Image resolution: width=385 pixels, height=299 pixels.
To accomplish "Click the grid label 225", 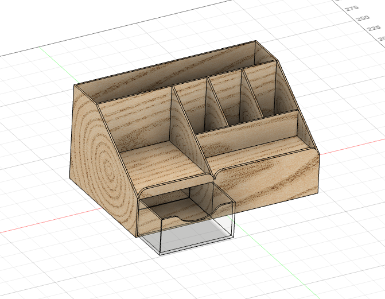I will (x=374, y=28).
